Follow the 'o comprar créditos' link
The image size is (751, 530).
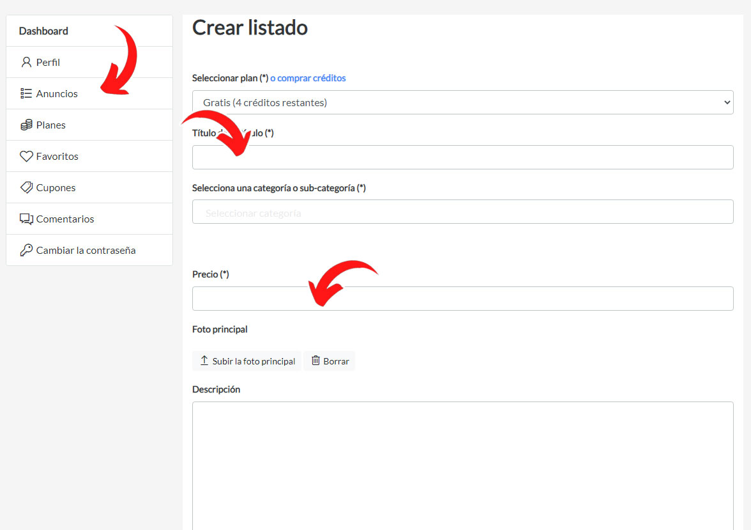[308, 78]
